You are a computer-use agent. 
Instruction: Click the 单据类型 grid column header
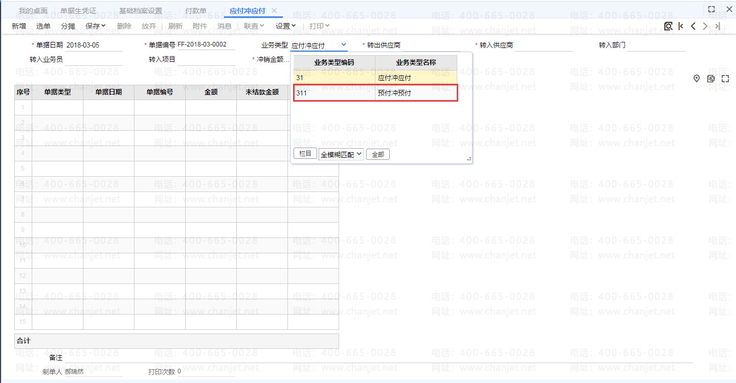click(57, 92)
